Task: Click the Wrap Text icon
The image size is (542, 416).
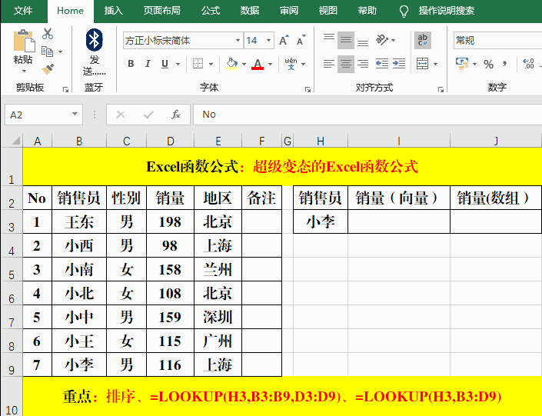Action: 422,41
